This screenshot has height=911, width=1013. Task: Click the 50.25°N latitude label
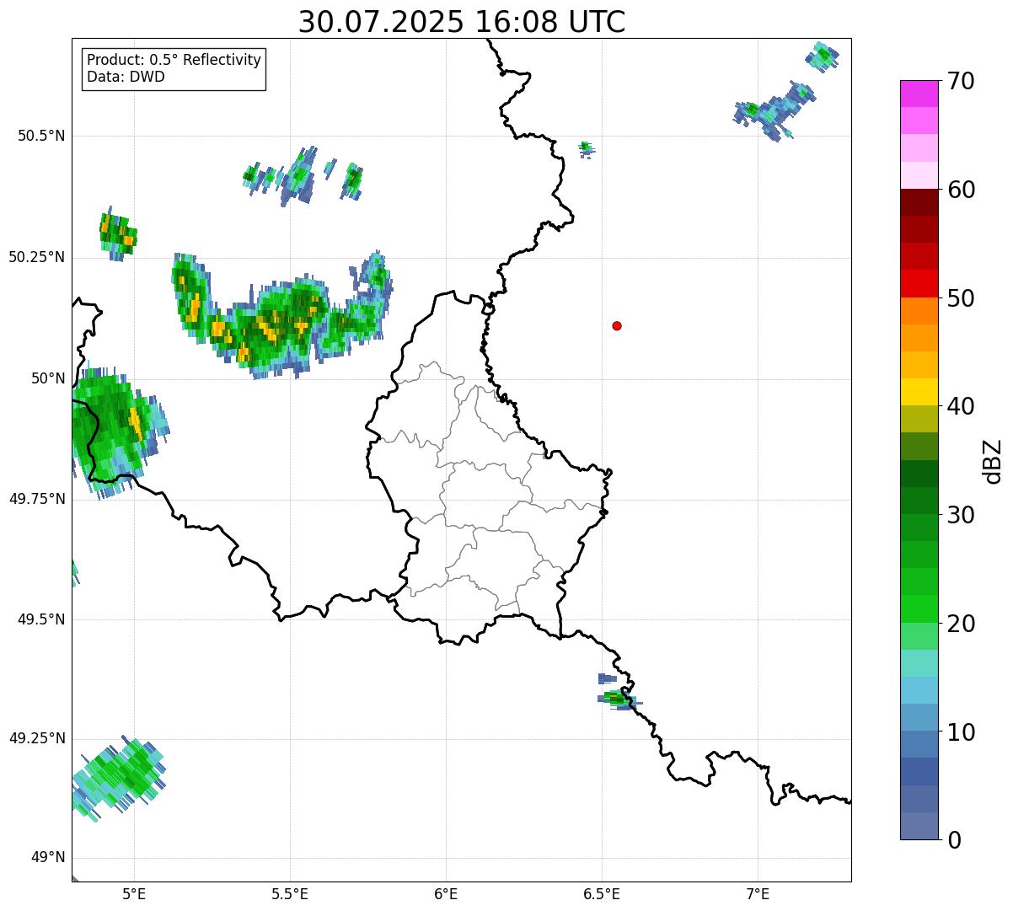(37, 257)
